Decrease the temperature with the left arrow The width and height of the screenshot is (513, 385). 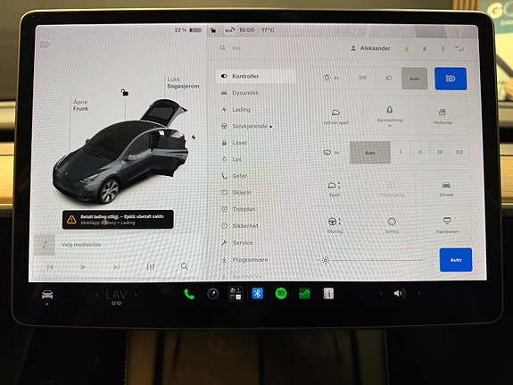tap(97, 295)
